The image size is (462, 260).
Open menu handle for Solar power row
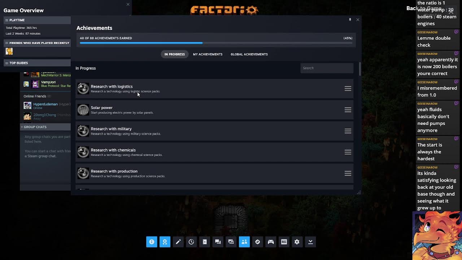click(x=348, y=110)
